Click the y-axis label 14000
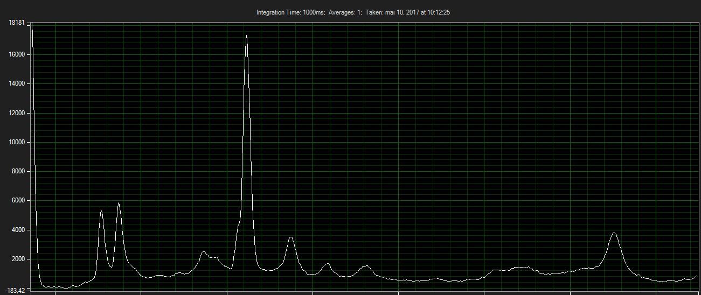The image size is (701, 295). tap(17, 84)
